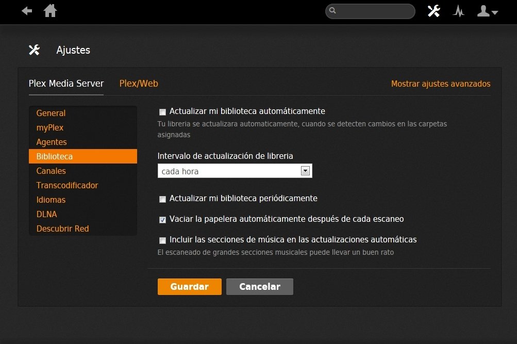Open the Transcodificador settings section

(x=83, y=185)
